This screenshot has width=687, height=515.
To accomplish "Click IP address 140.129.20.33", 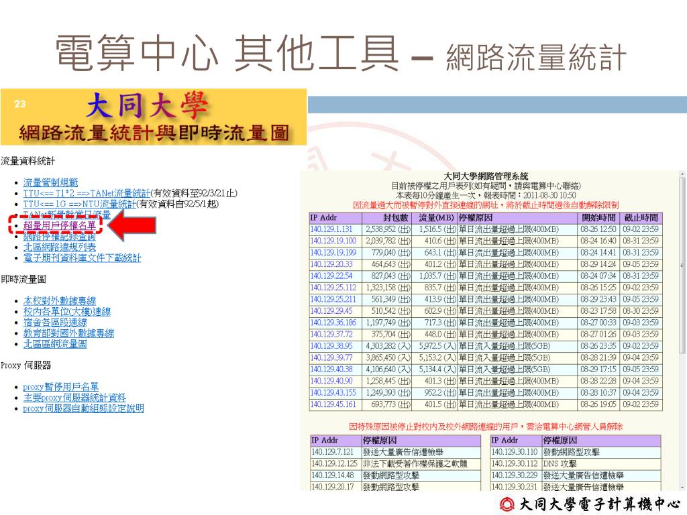I will (x=331, y=264).
